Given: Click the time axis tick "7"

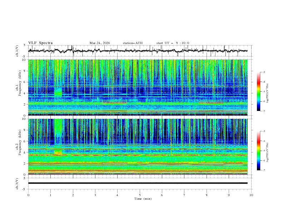Looking at the screenshot, I should pyautogui.click(x=184, y=195).
